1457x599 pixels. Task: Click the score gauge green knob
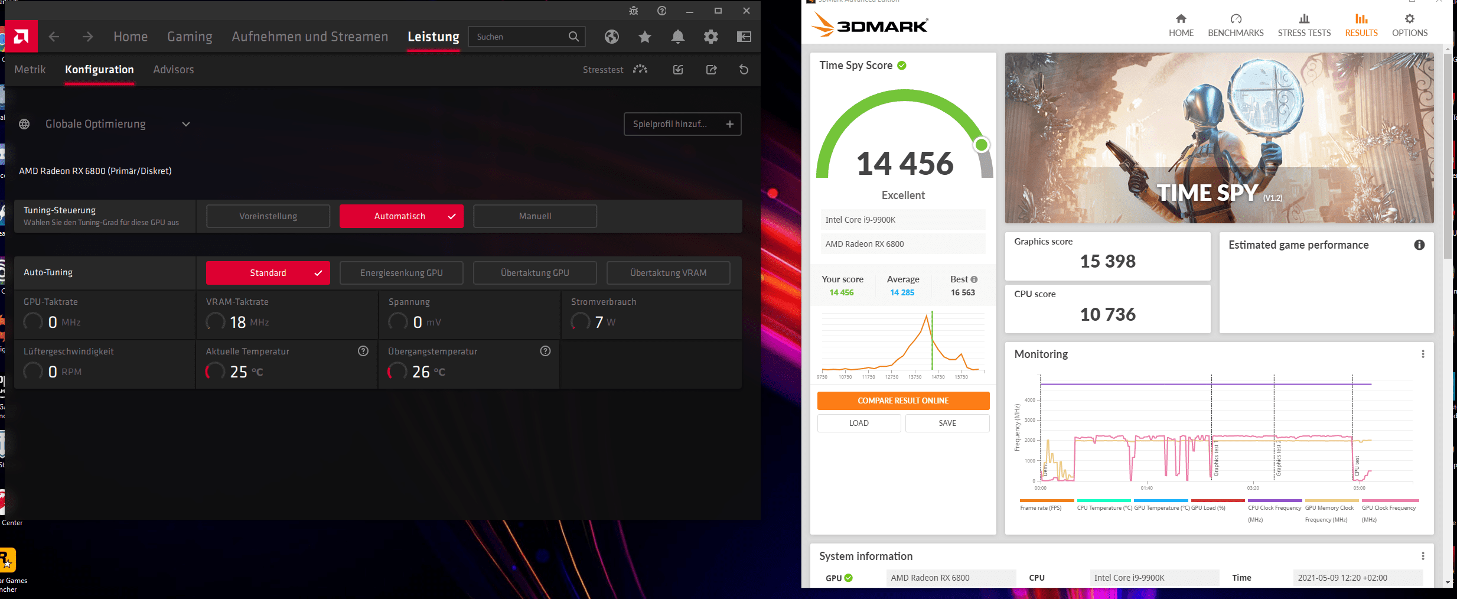982,145
